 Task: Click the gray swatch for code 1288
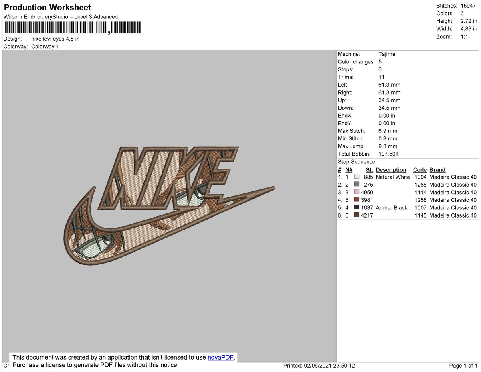[356, 185]
